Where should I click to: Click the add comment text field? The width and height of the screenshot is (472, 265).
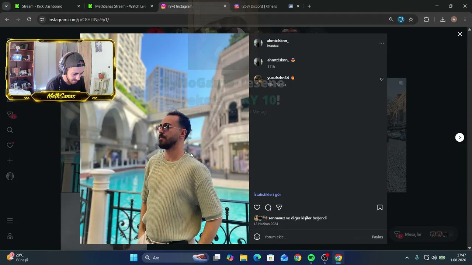315,237
